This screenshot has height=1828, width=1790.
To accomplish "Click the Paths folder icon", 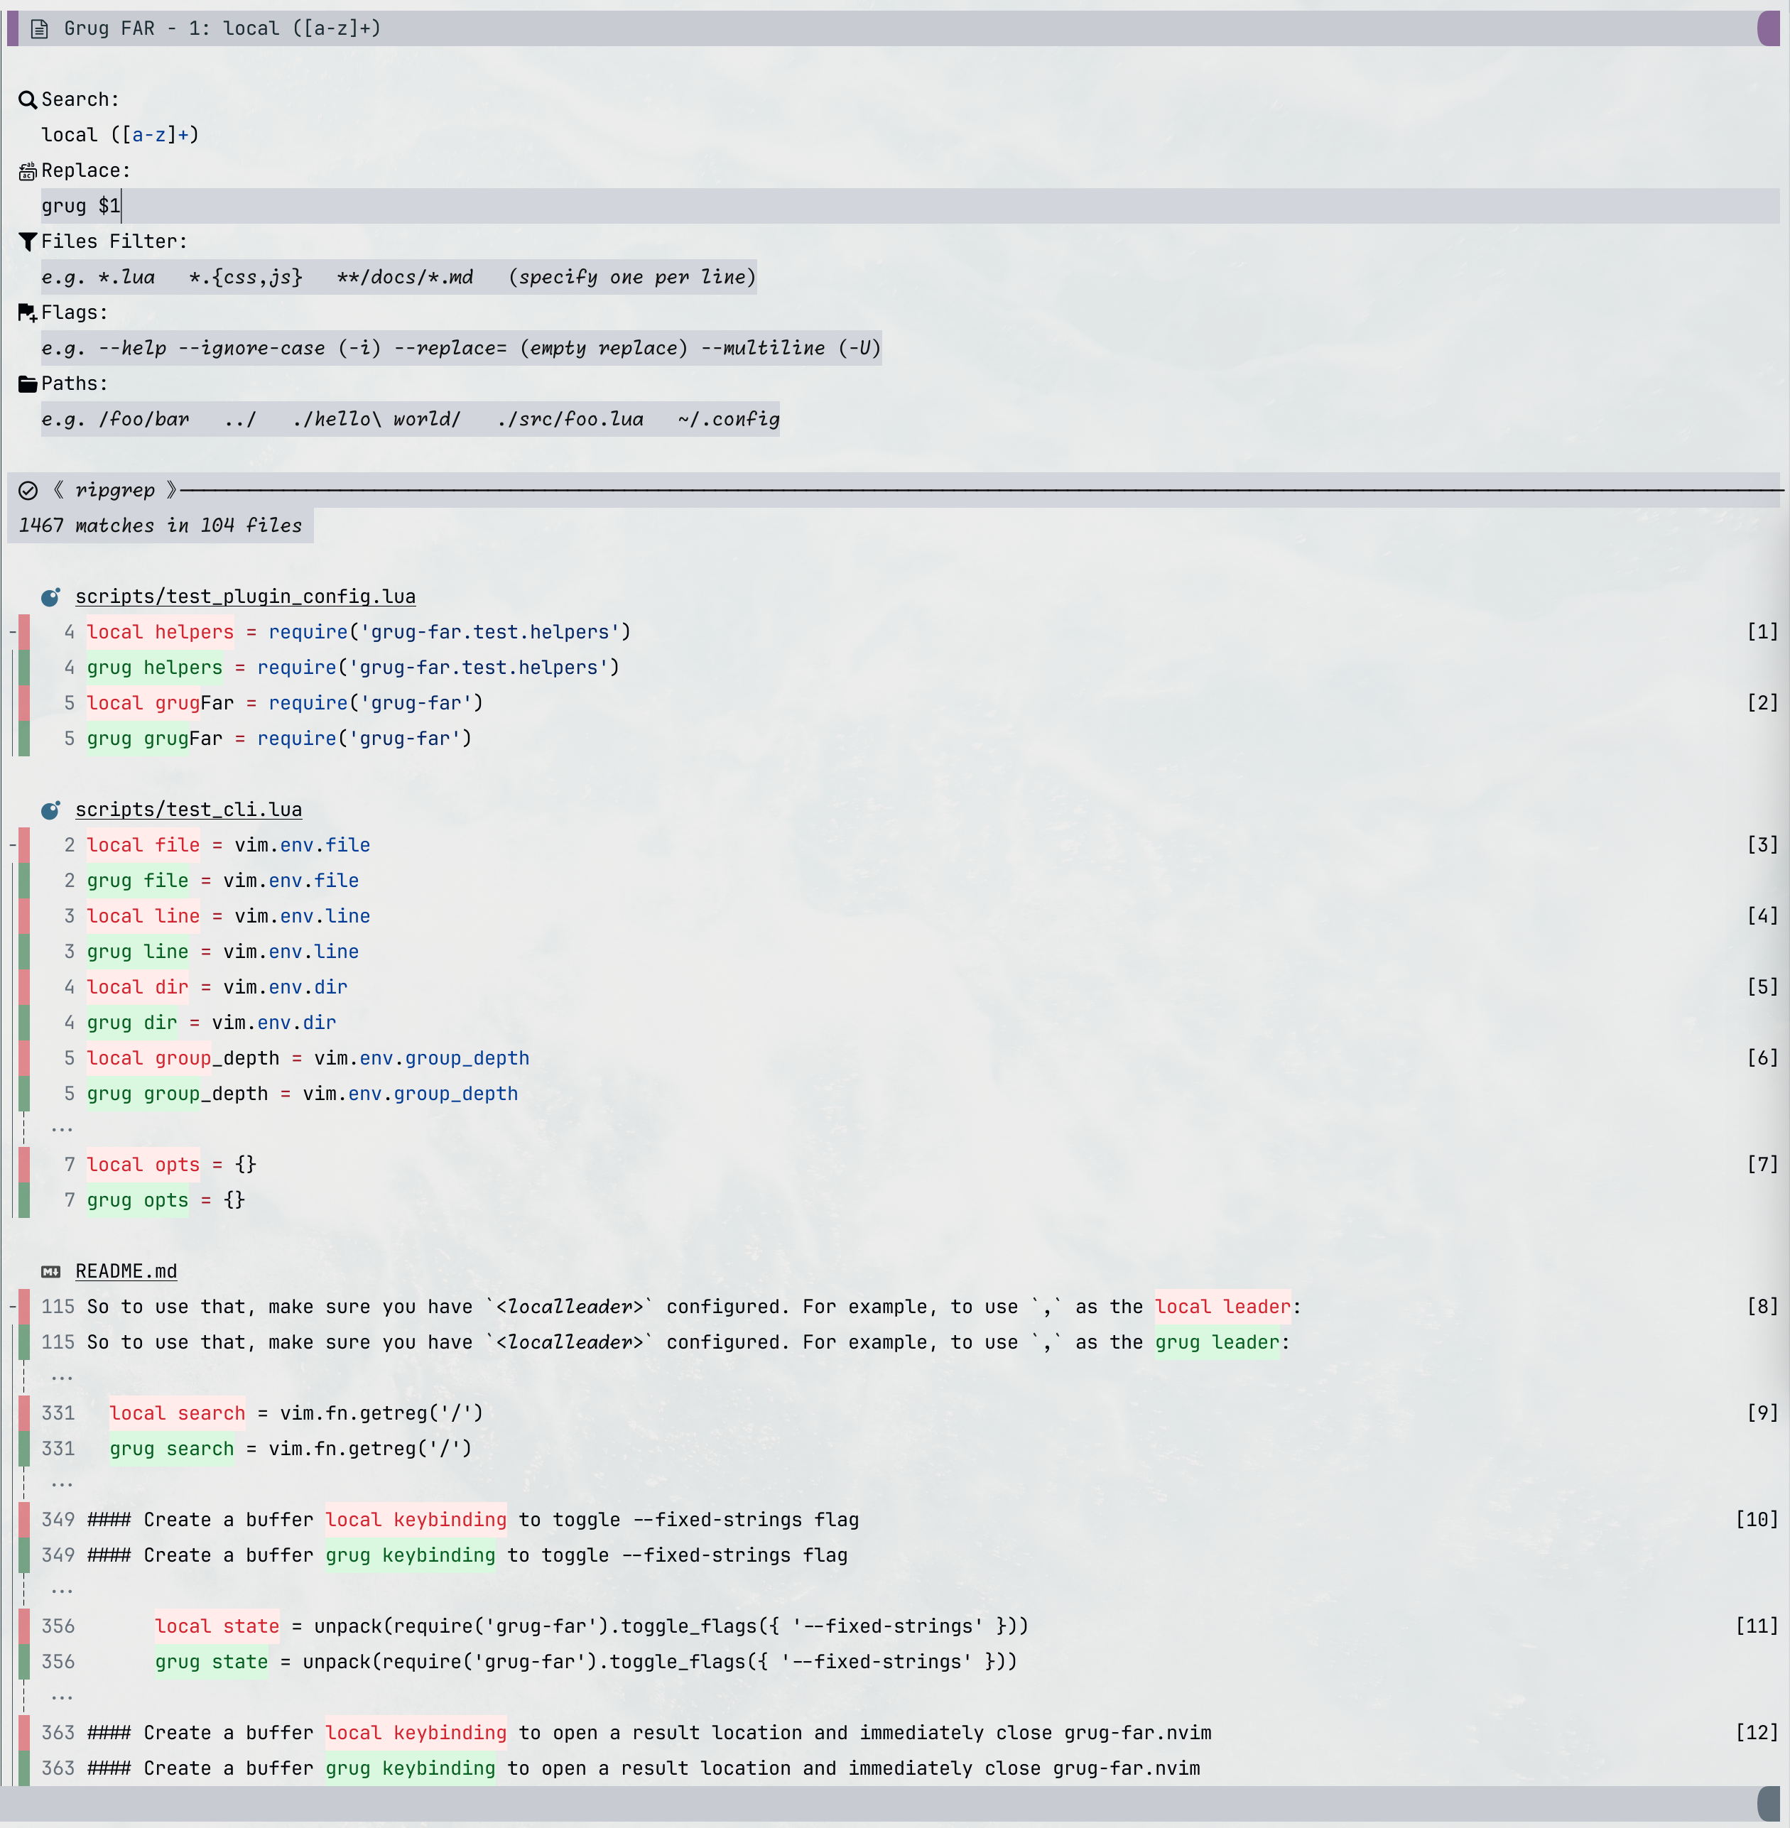I will click(x=27, y=383).
